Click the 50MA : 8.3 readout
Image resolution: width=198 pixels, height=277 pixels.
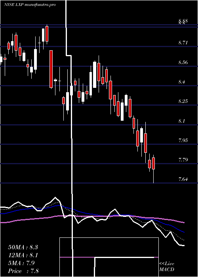tap(23, 247)
